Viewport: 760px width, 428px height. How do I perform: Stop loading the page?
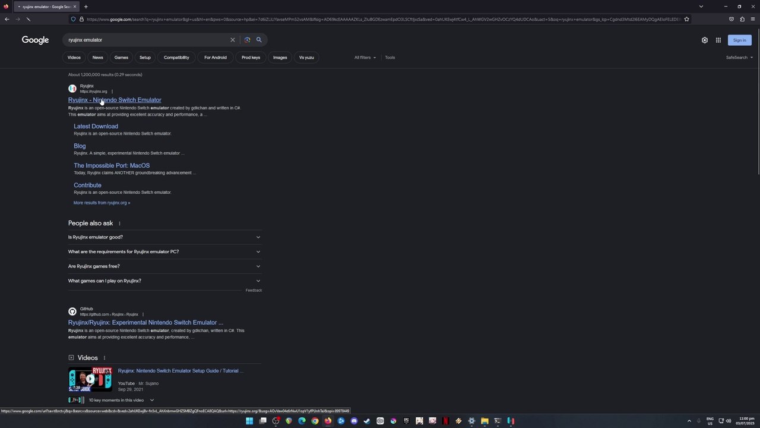coord(28,19)
